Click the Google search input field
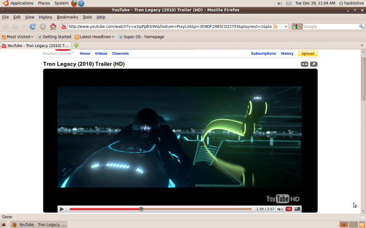Image resolution: width=366 pixels, height=228 pixels. [x=330, y=26]
